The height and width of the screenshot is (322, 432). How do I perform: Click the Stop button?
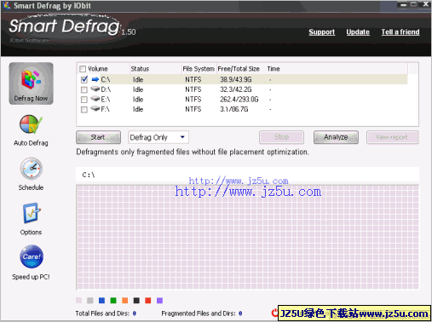pos(281,137)
